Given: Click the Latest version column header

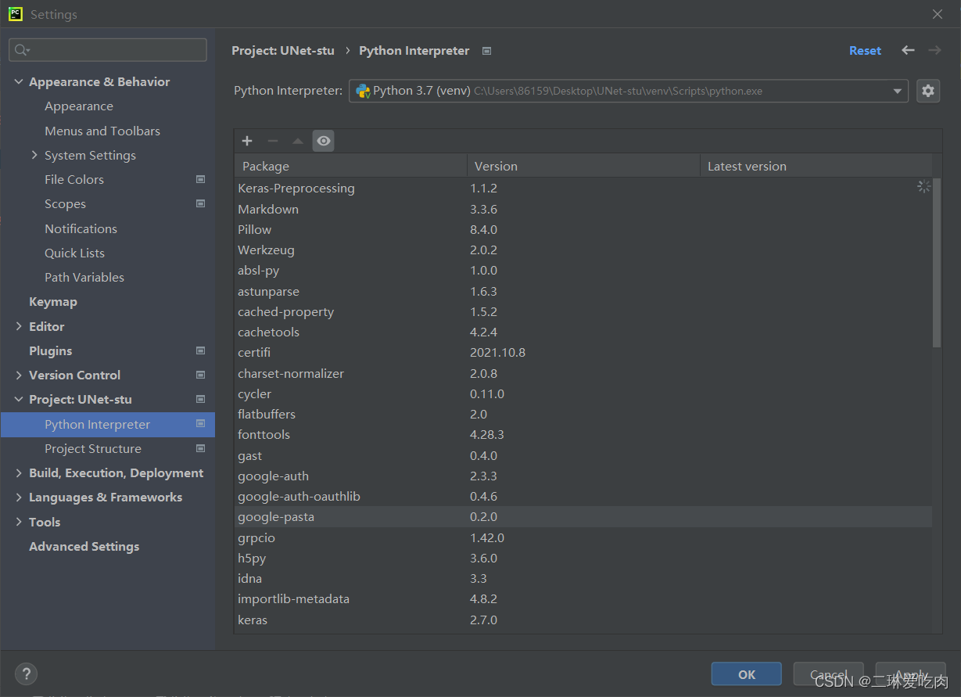Looking at the screenshot, I should [816, 166].
